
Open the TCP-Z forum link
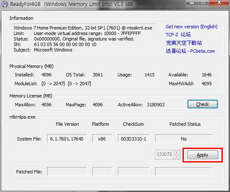(x=178, y=35)
